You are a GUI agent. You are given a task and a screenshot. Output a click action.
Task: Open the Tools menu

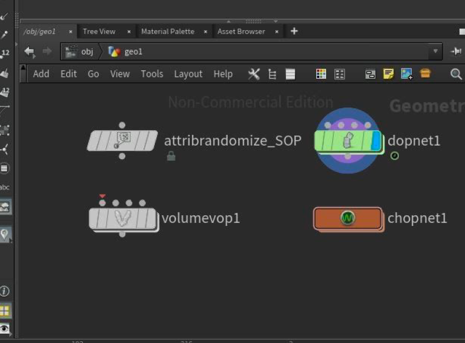click(x=152, y=74)
